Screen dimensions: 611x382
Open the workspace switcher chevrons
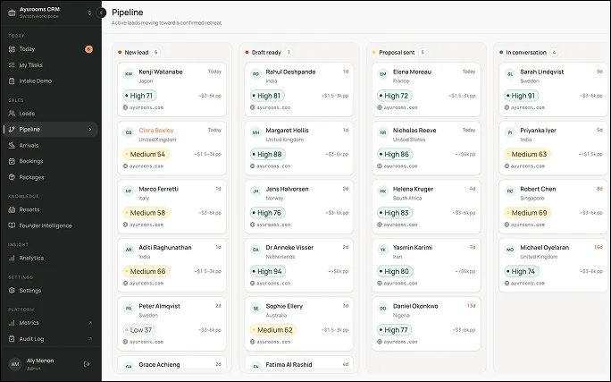pos(89,13)
